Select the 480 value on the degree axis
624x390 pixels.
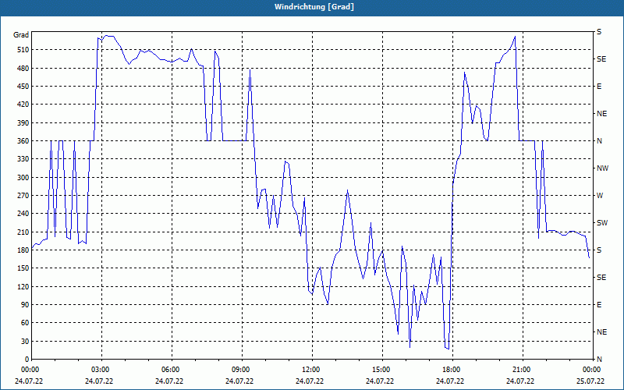pos(23,68)
